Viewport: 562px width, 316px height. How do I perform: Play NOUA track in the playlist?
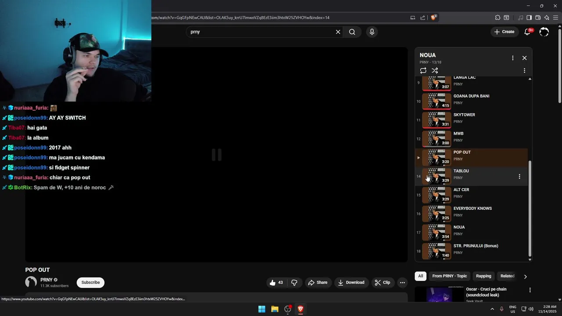pyautogui.click(x=472, y=233)
